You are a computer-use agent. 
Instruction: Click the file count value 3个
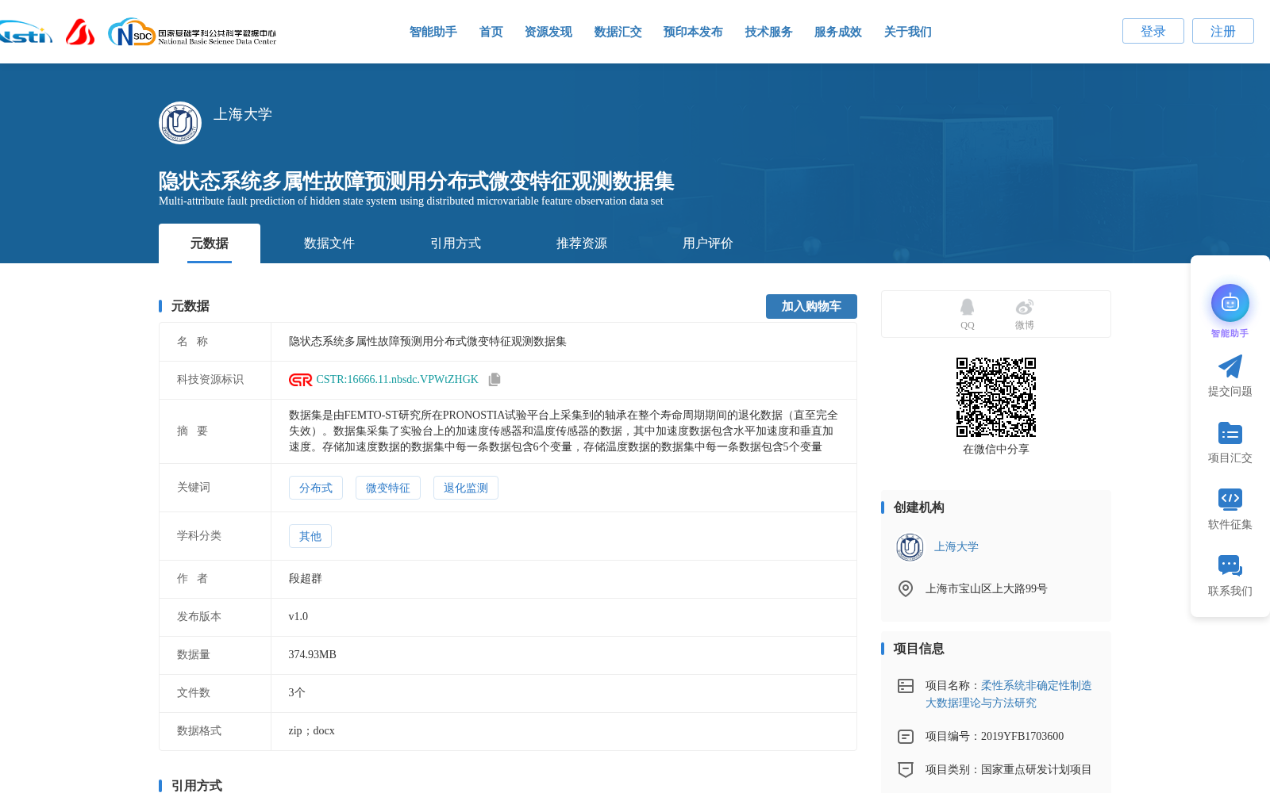point(297,693)
